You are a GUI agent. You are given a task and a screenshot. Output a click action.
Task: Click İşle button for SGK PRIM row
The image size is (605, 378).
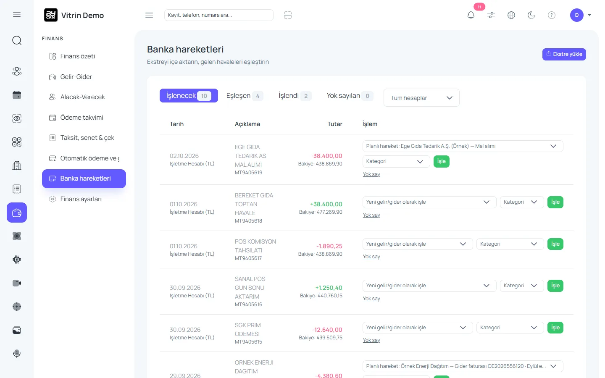pos(555,328)
